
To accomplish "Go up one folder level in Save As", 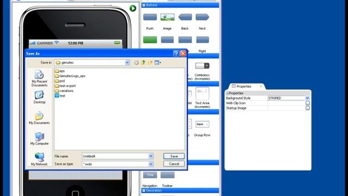I will tap(143, 63).
